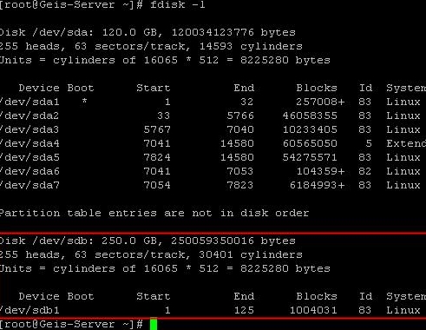Click start cylinder '7054' of sda7

(x=157, y=185)
